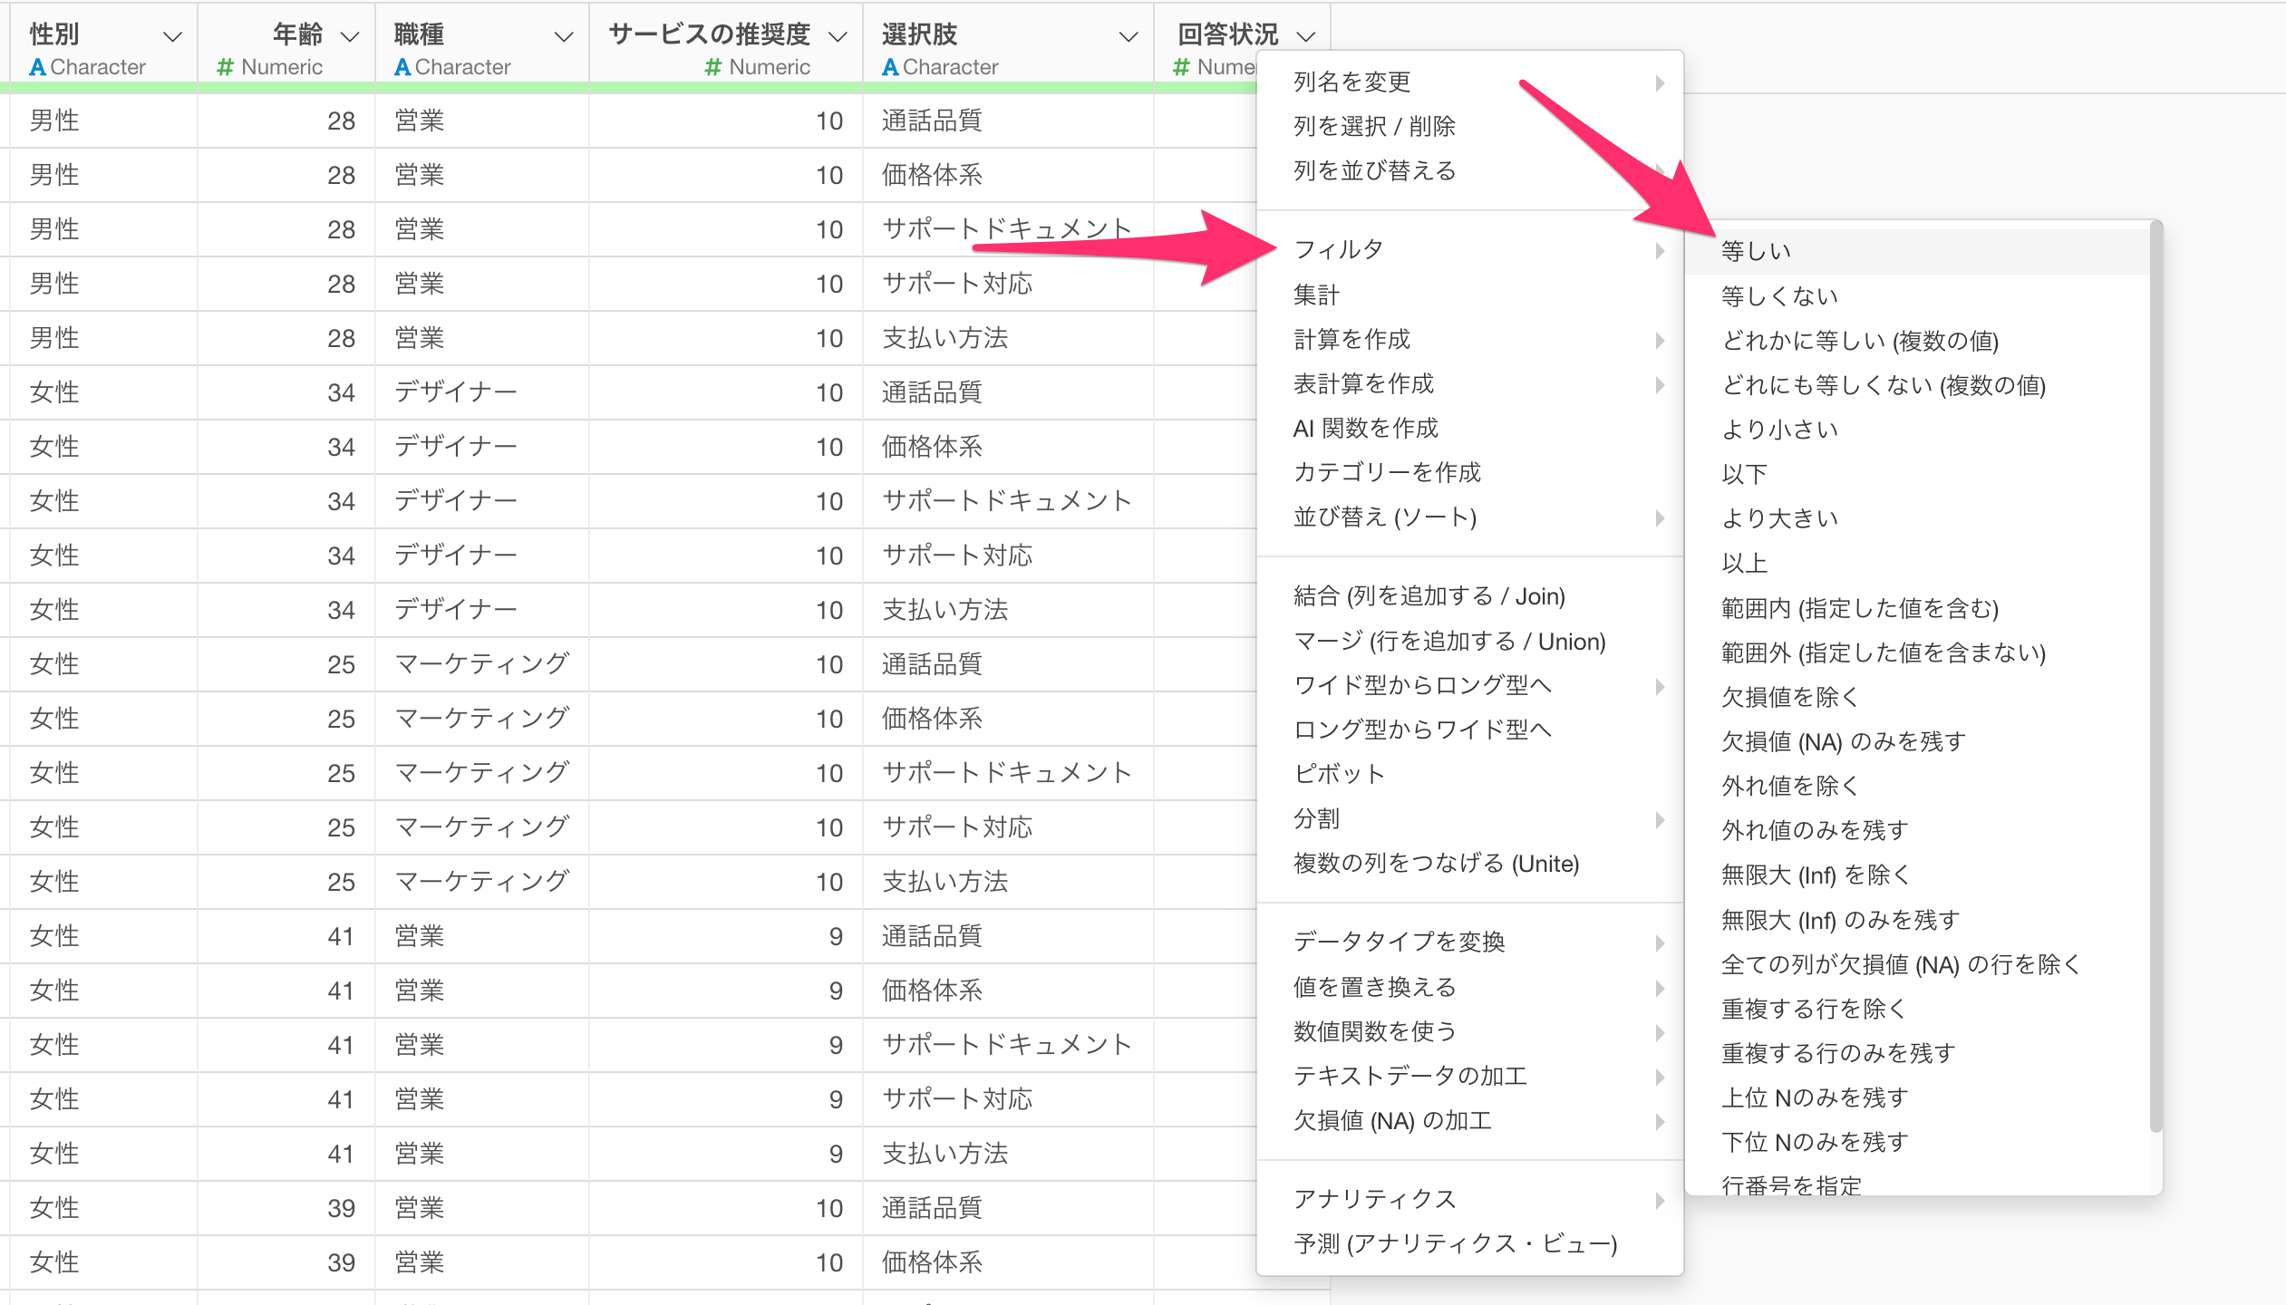2286x1305 pixels.
Task: Click the Numeric hash icon under 年齢
Action: [226, 67]
